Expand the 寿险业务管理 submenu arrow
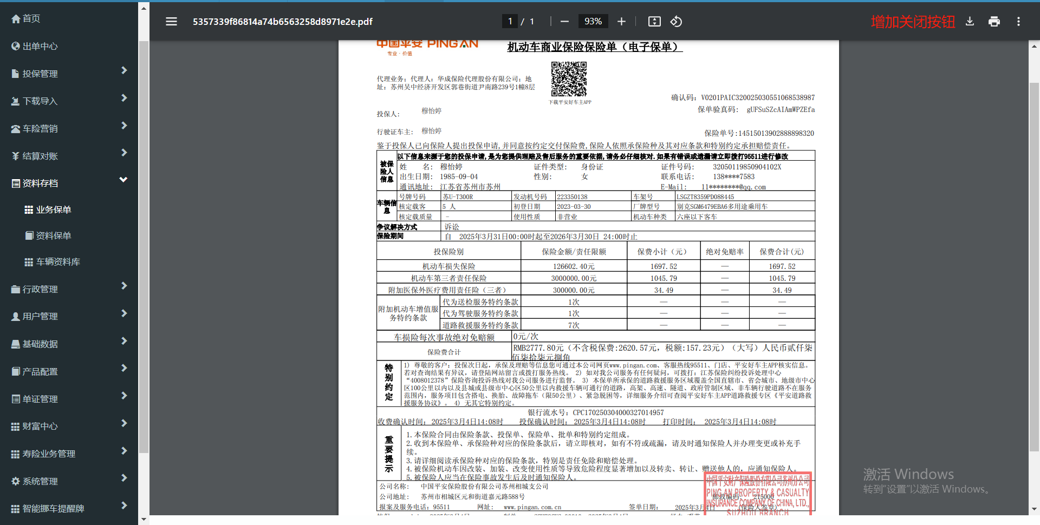1040x525 pixels. tap(124, 451)
